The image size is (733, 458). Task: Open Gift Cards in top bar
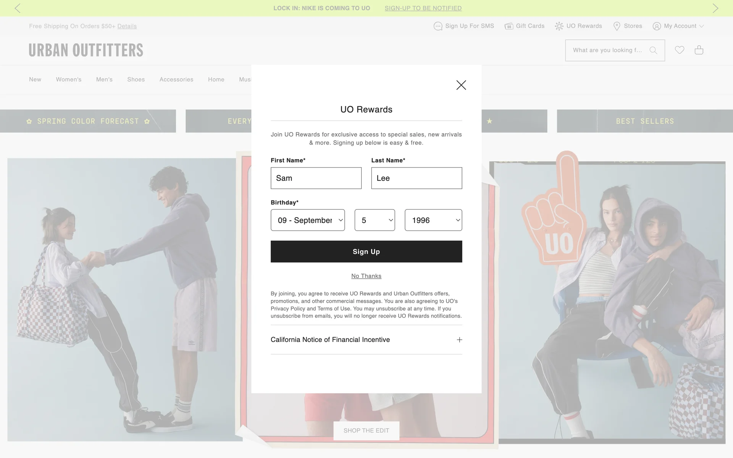[x=525, y=26]
